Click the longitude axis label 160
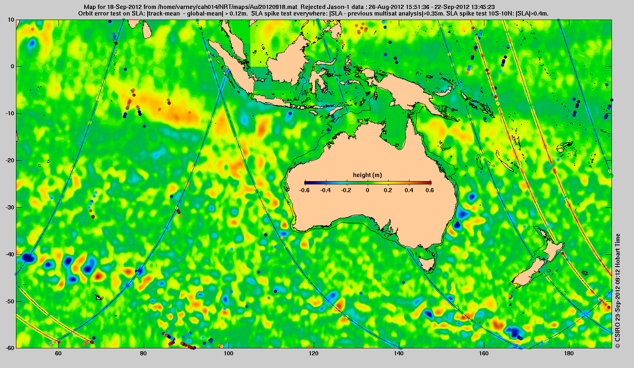Screen dimensions: 634x368 coord(484,352)
